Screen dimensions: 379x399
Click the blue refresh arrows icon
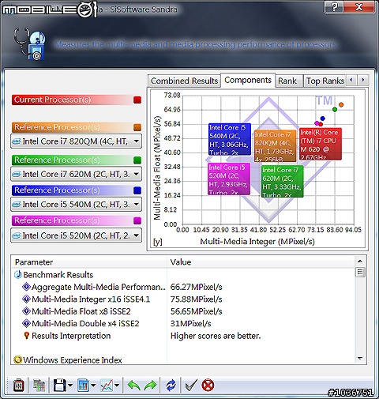[171, 386]
